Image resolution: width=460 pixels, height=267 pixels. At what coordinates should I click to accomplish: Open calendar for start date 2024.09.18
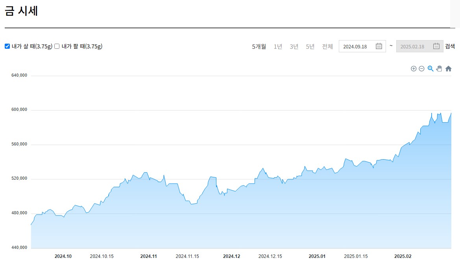coord(379,46)
